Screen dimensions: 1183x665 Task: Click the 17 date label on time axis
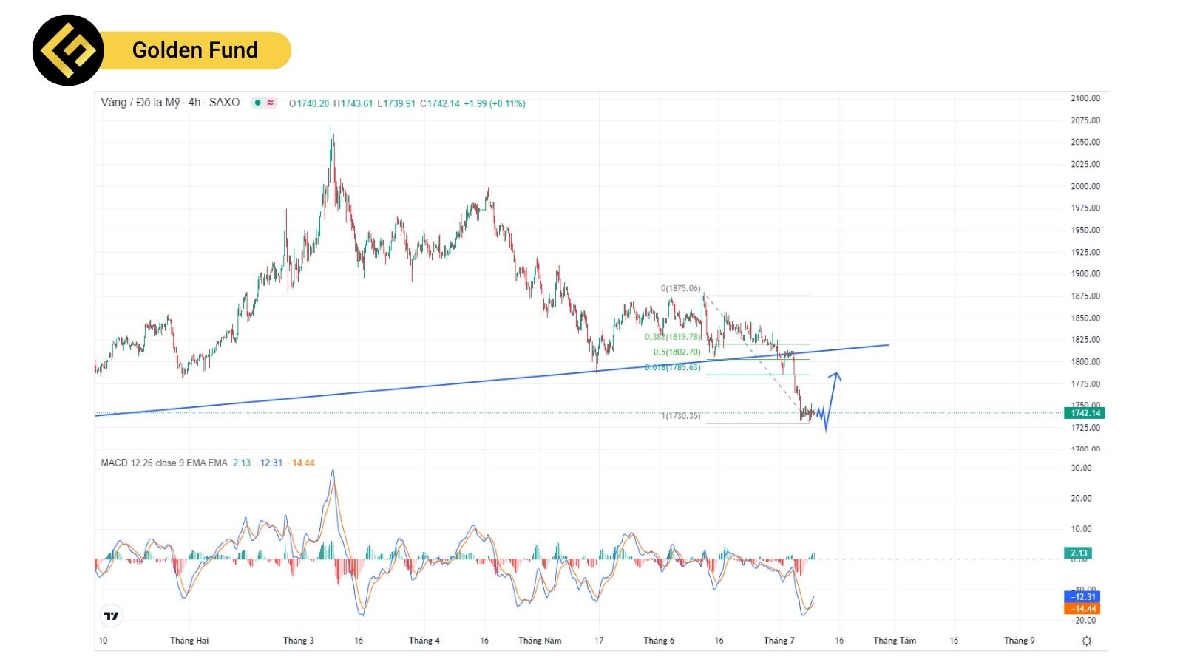coord(599,641)
